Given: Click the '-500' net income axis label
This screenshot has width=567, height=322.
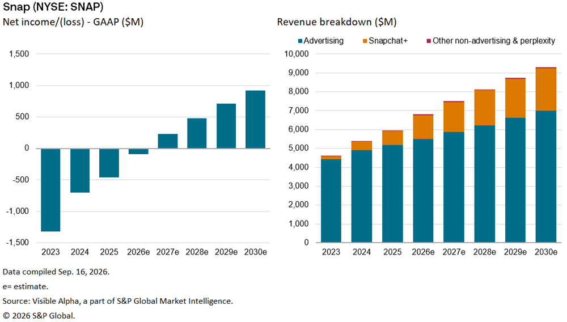Looking at the screenshot, I should (x=20, y=180).
